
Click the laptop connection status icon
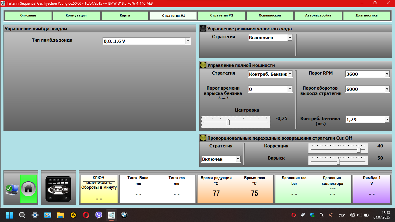[x=12, y=189]
